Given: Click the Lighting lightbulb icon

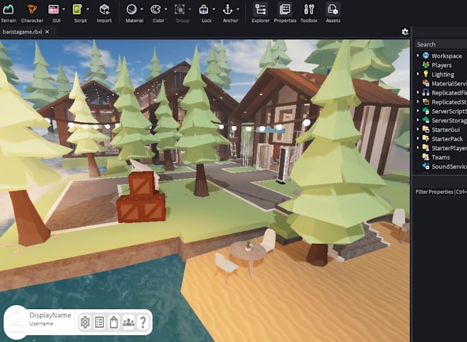Looking at the screenshot, I should coord(426,74).
